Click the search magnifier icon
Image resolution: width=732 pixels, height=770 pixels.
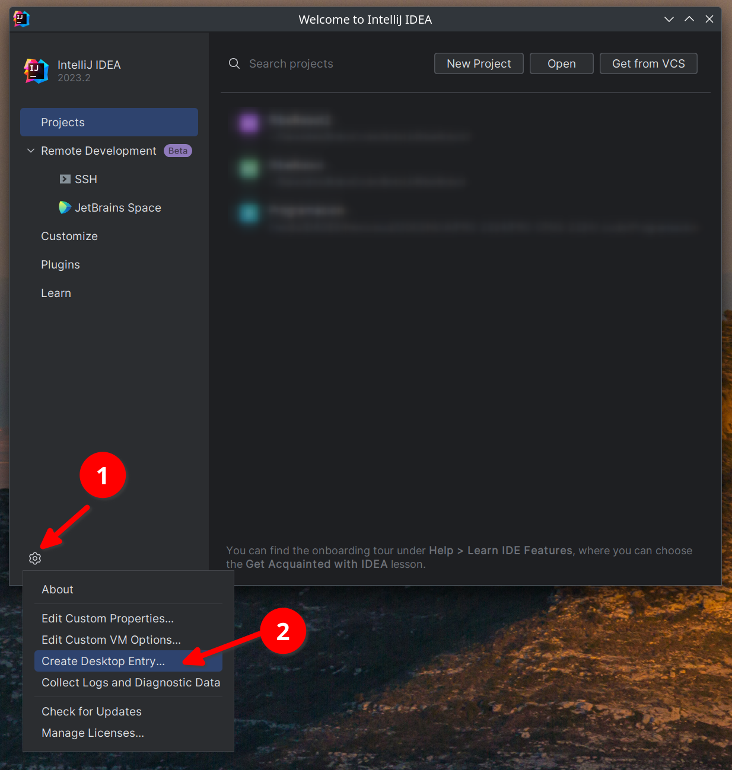234,63
